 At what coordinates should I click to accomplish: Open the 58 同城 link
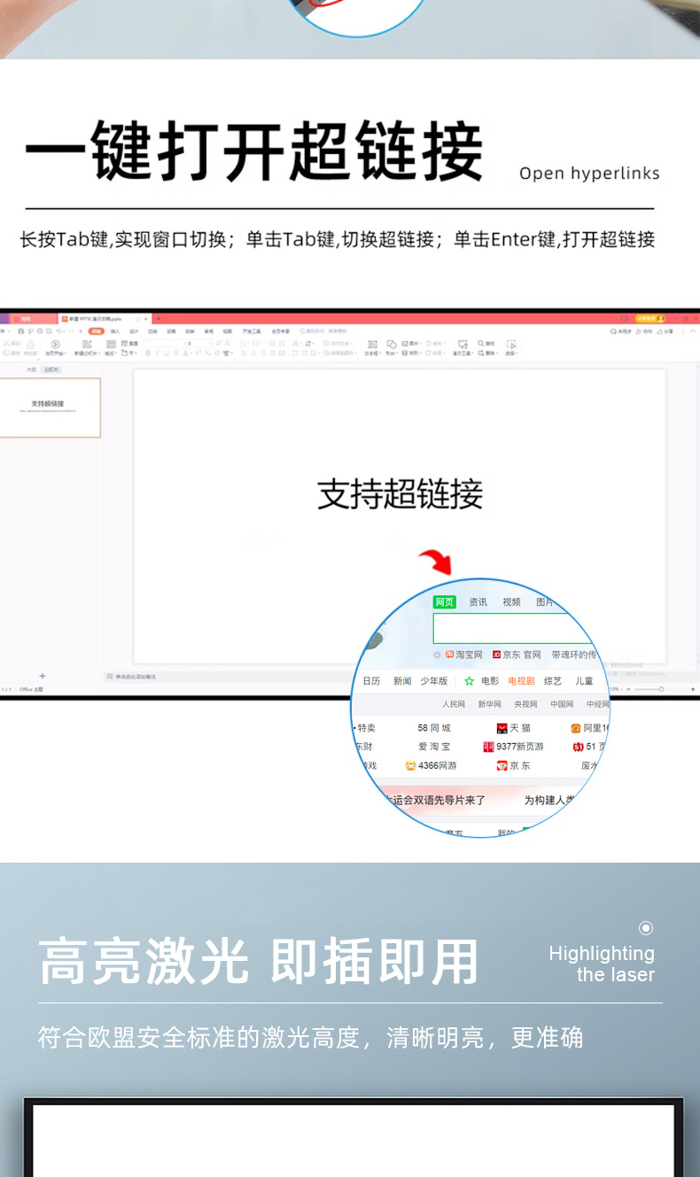click(434, 728)
